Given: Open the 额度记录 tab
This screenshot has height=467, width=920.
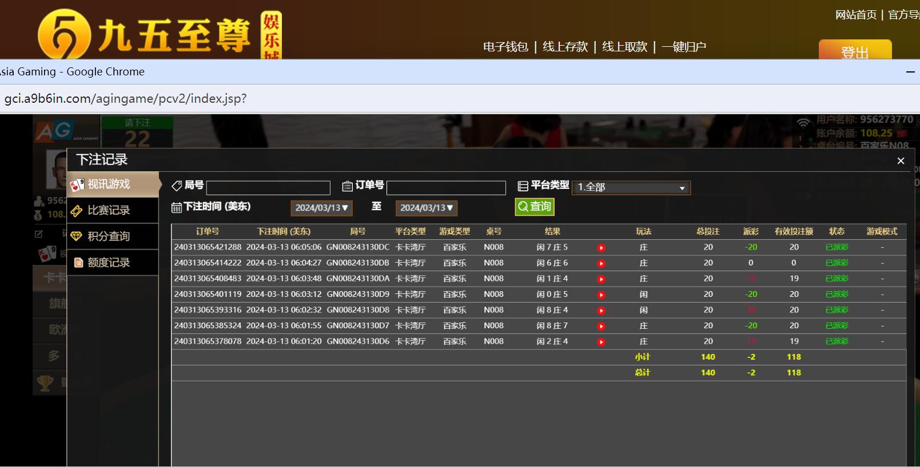Looking at the screenshot, I should [x=113, y=263].
